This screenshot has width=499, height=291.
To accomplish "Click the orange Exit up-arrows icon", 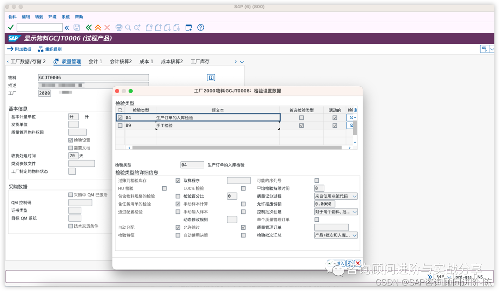I will click(98, 28).
